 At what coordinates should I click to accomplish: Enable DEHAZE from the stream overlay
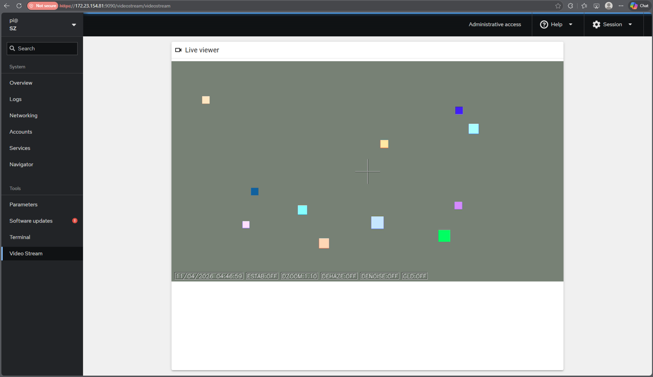click(x=339, y=276)
